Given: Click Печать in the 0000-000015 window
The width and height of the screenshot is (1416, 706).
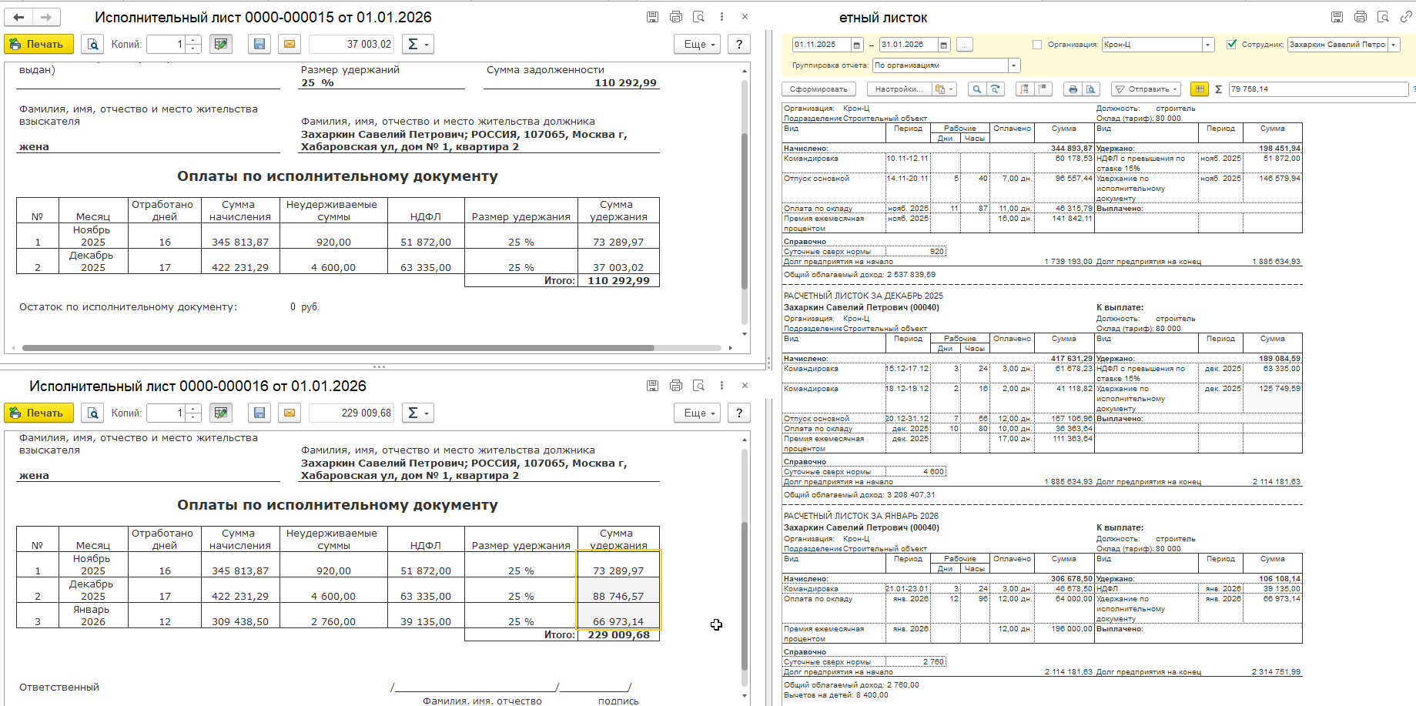Looking at the screenshot, I should point(38,44).
